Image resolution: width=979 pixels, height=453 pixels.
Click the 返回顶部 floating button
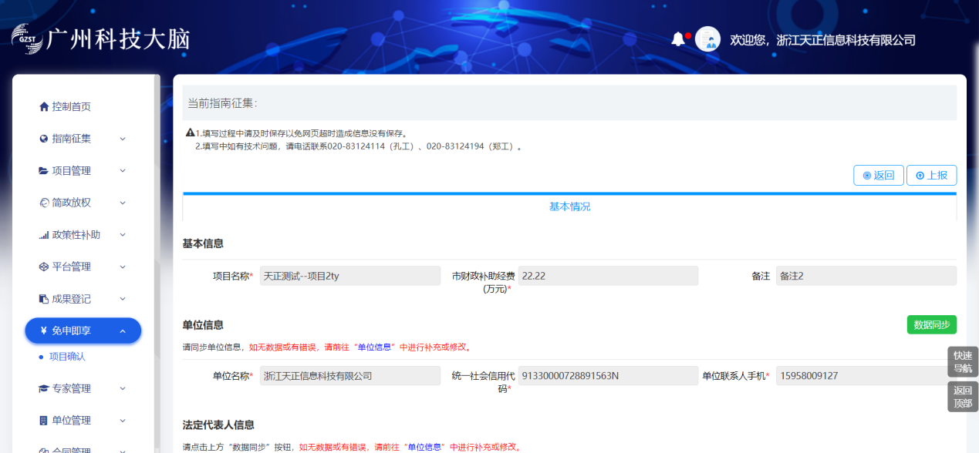pos(963,397)
